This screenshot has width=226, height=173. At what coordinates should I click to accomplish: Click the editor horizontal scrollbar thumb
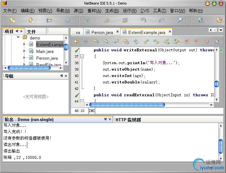pyautogui.click(x=127, y=105)
